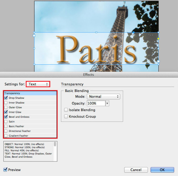Viewport: 178px width, 176px height.
Task: Click the Cancel button
Action: pyautogui.click(x=136, y=170)
